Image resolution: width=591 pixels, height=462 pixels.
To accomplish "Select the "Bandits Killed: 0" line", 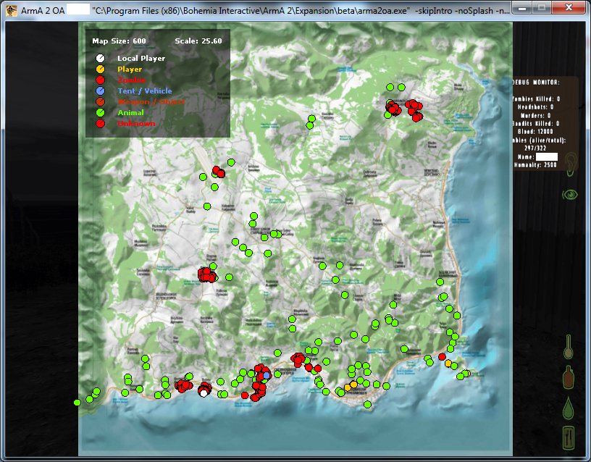I will [536, 124].
